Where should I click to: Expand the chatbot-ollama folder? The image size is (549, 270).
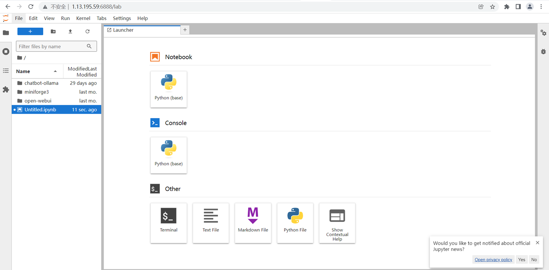point(41,83)
